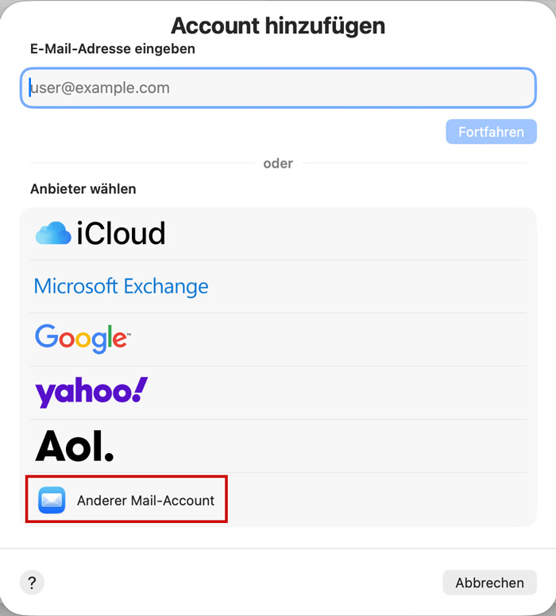Click the iCloud cloud icon
The image size is (556, 616).
(x=53, y=233)
